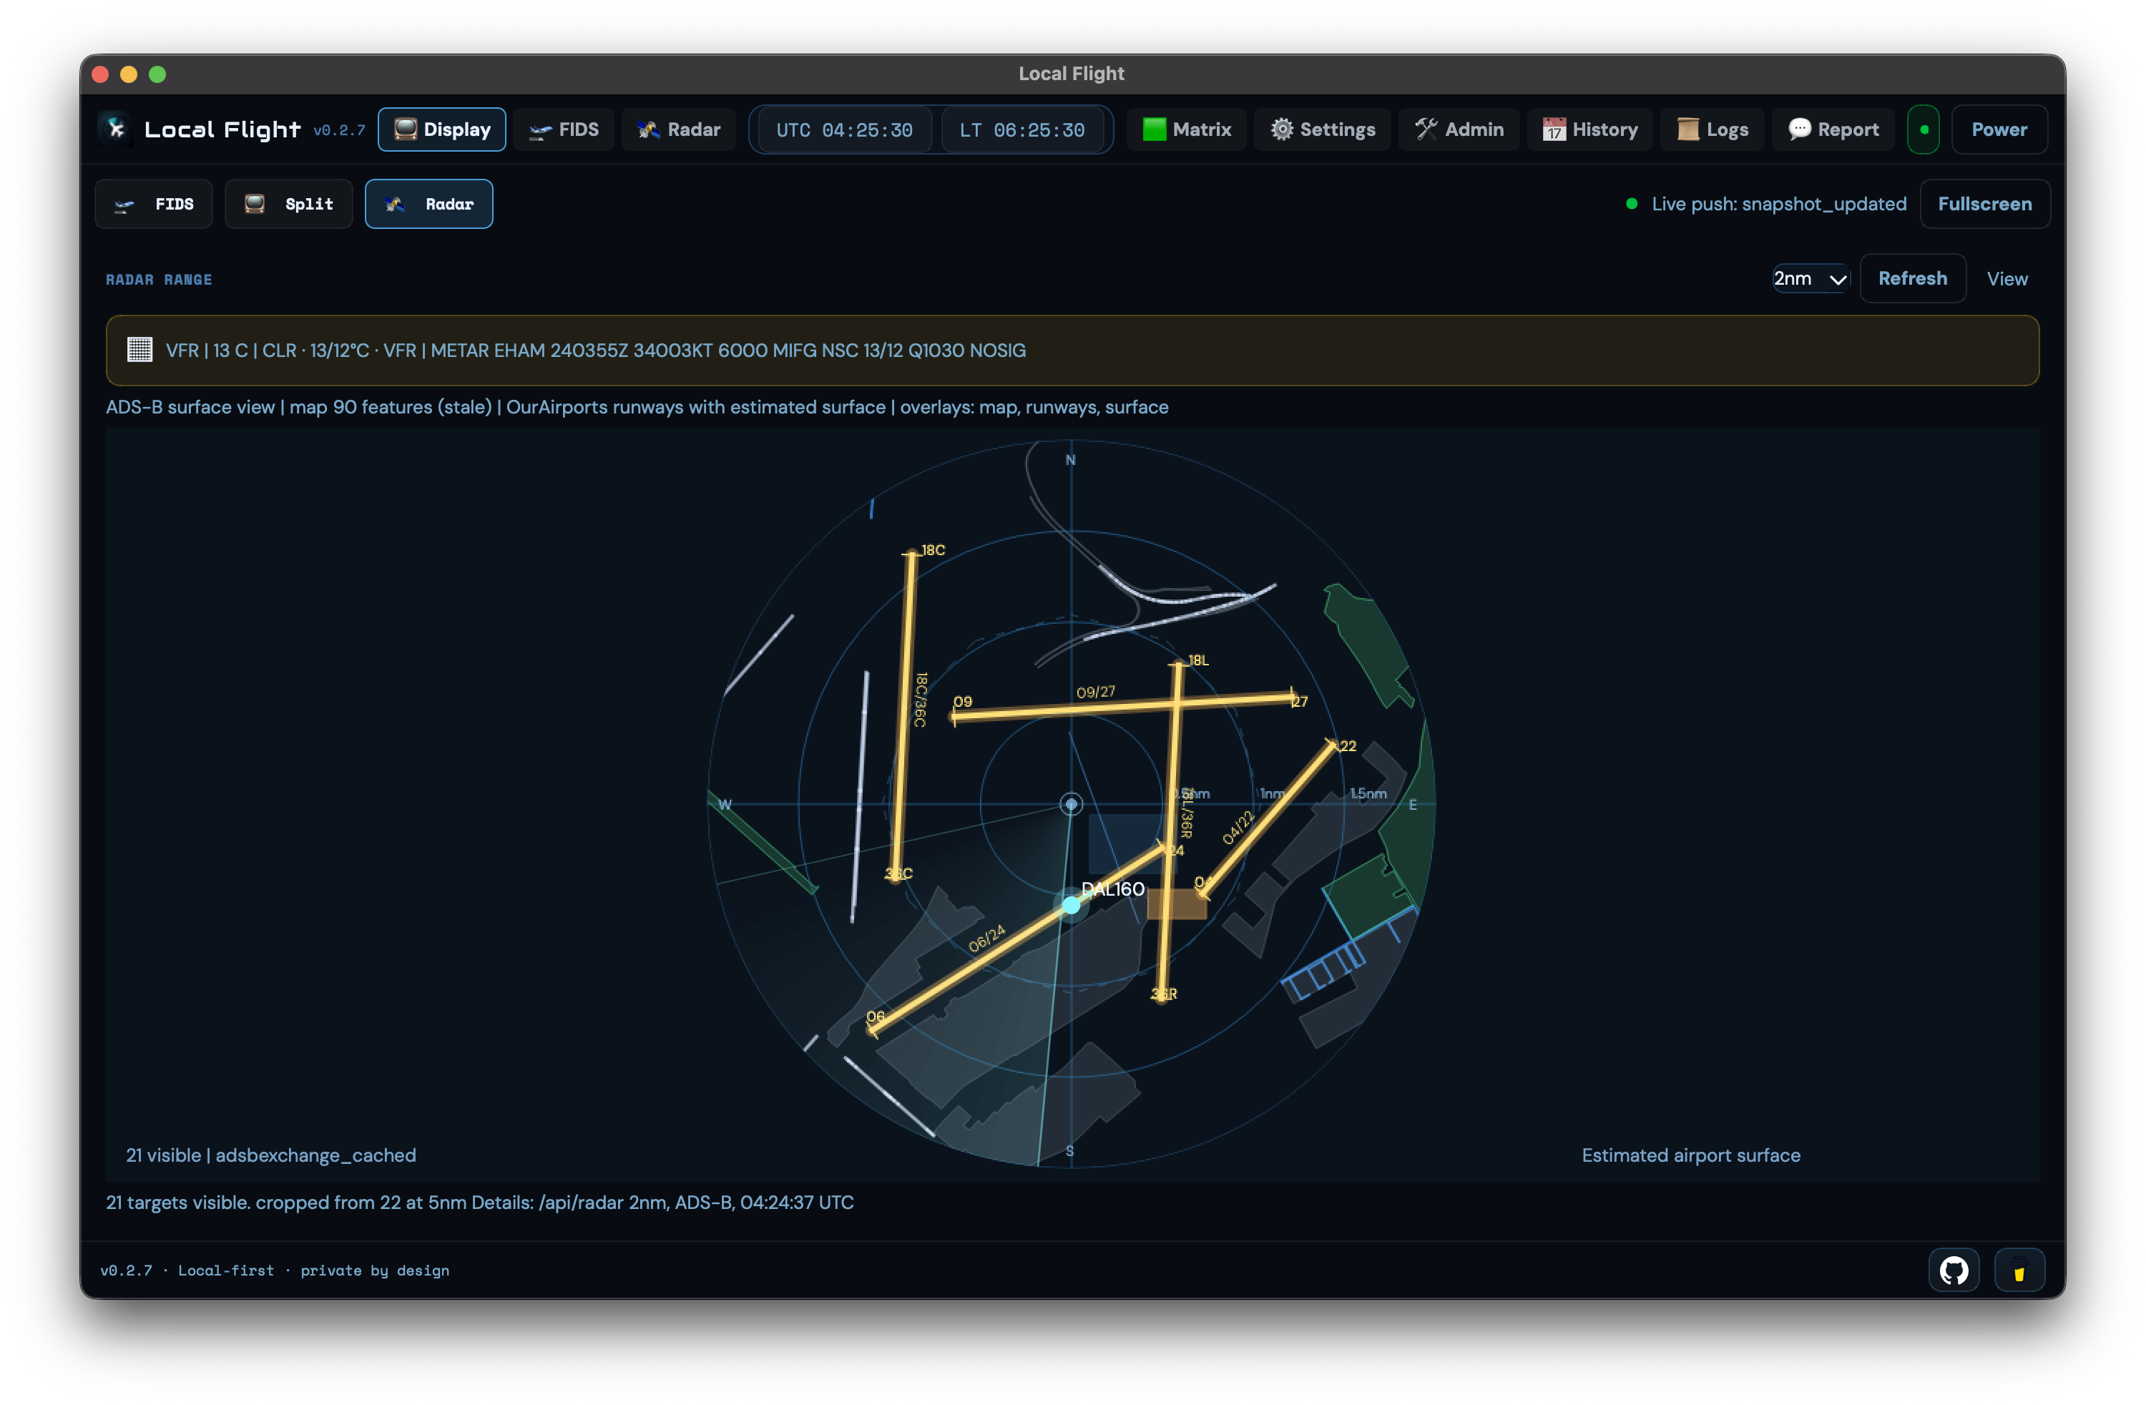
Task: Click the UTC 04:25:30 clock
Action: pos(844,130)
